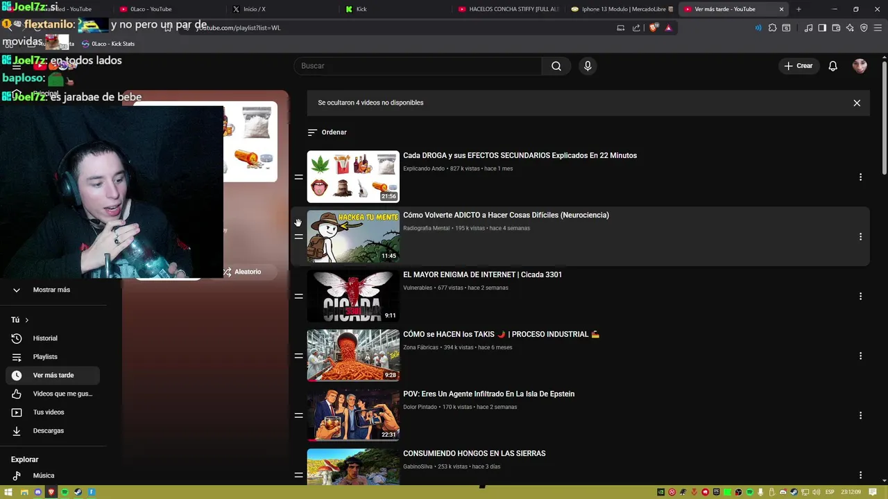Click Brave Rewards triangle icon
888x499 pixels.
pos(669,28)
